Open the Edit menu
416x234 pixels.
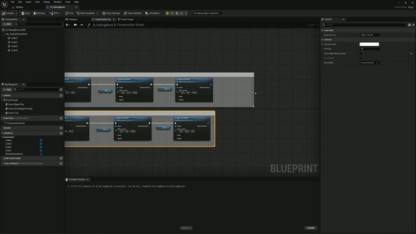20,2
